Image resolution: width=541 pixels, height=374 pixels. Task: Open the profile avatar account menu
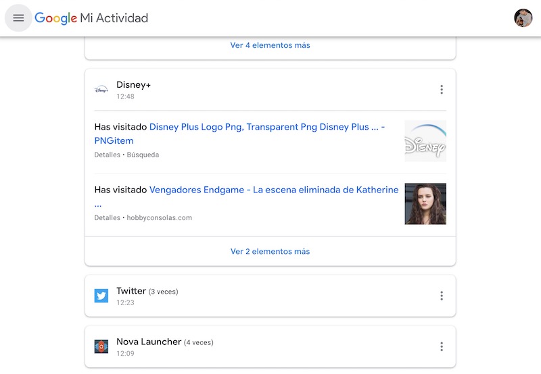(x=523, y=18)
